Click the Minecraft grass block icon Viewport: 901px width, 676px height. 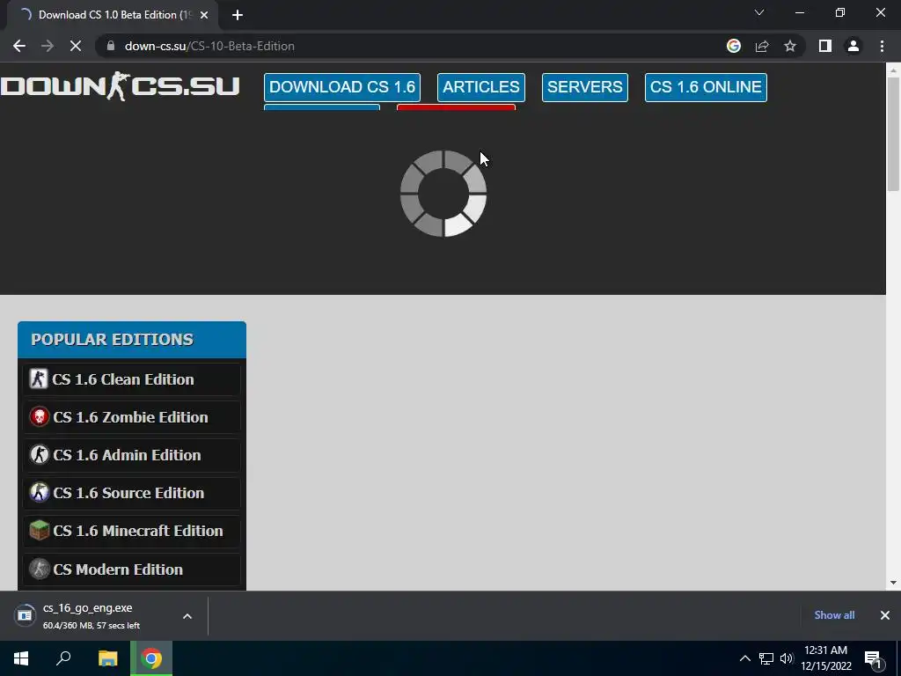tap(39, 531)
